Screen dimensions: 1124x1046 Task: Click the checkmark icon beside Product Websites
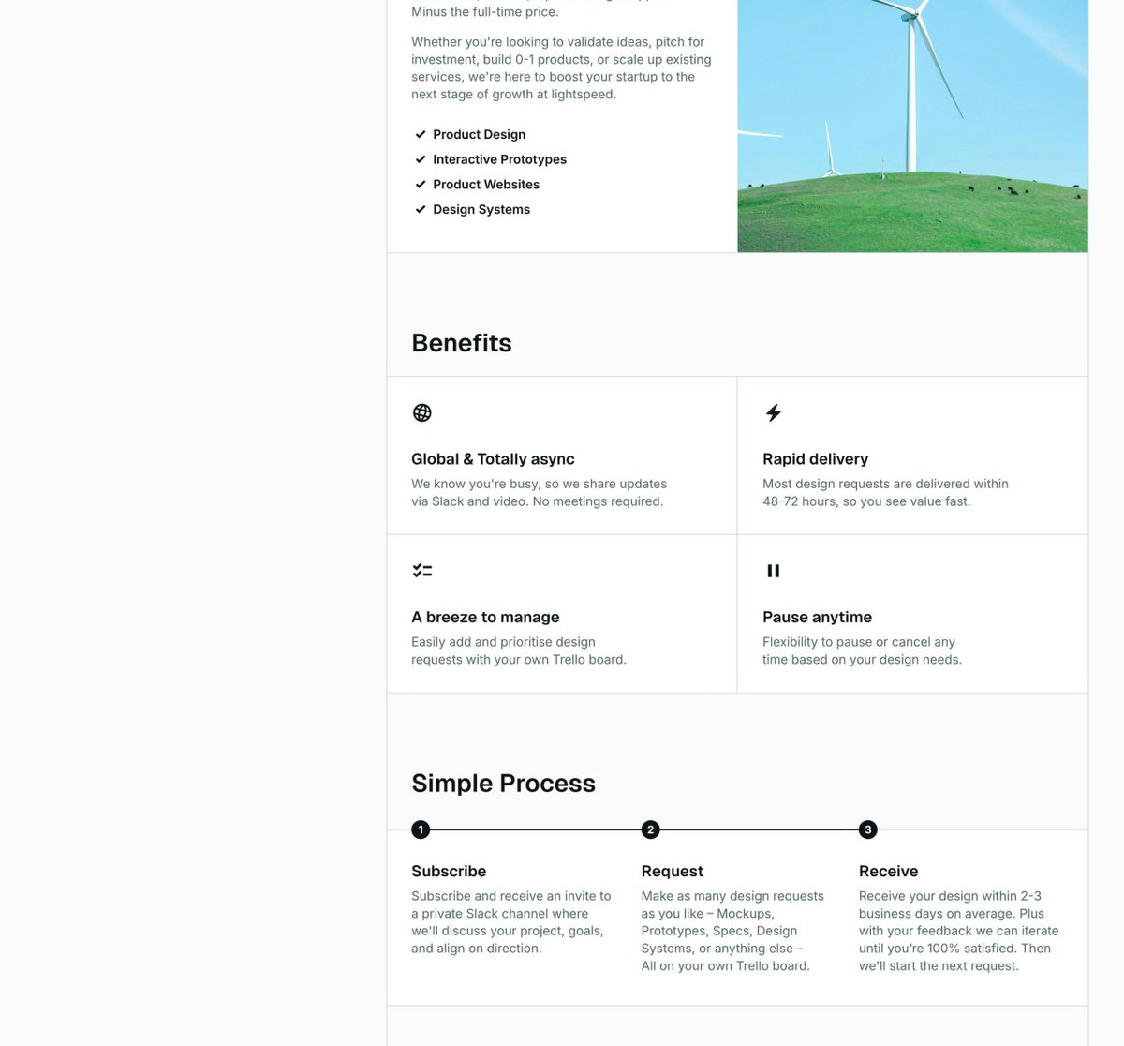[421, 185]
